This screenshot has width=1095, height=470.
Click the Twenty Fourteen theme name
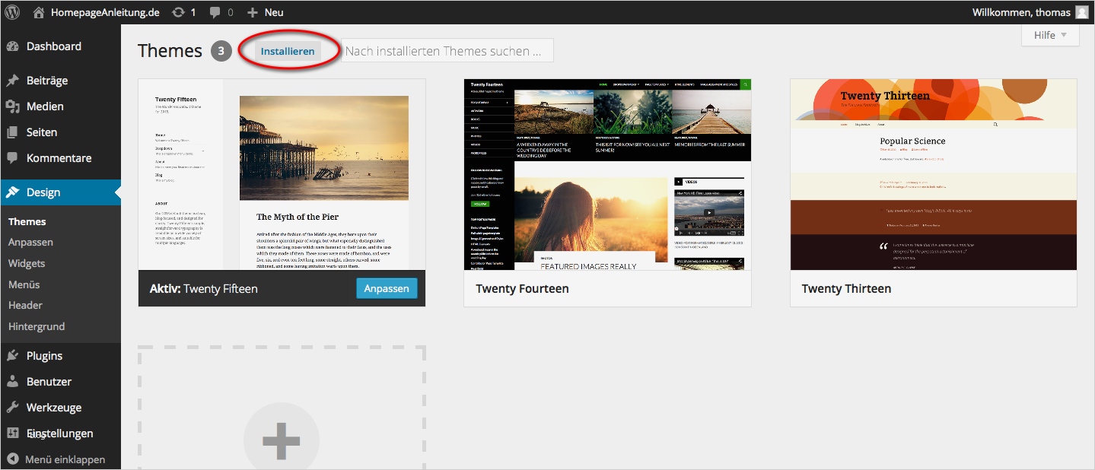(x=522, y=289)
